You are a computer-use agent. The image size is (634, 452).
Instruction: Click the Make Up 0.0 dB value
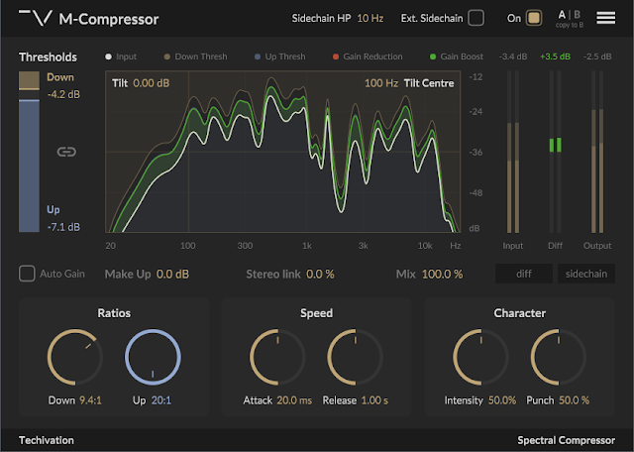[x=172, y=275]
